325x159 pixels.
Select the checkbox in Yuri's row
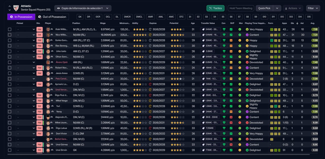(10, 106)
